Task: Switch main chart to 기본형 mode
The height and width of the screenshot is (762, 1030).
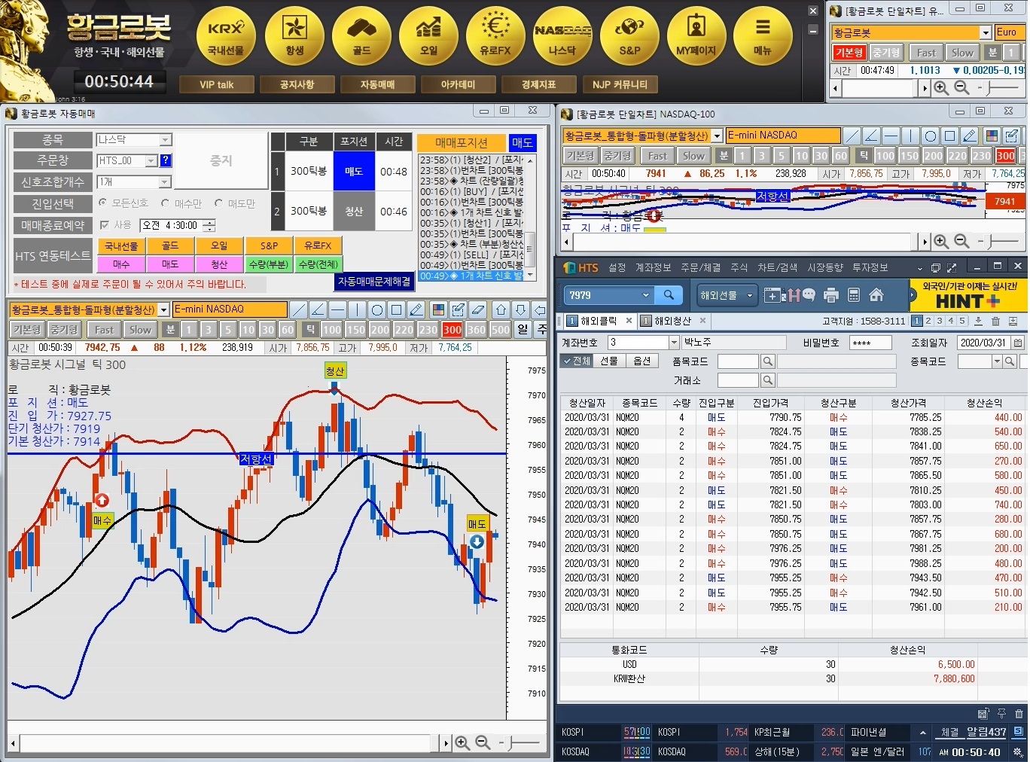Action: [x=27, y=330]
